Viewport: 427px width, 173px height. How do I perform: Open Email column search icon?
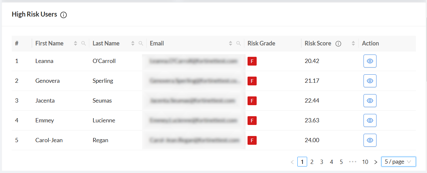[x=239, y=43]
